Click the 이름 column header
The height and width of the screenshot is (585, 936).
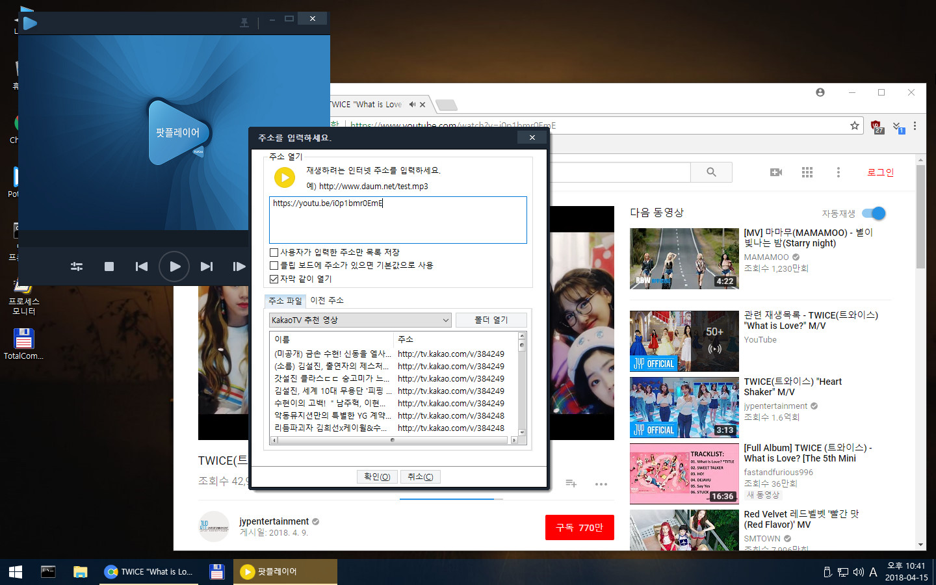coord(331,339)
